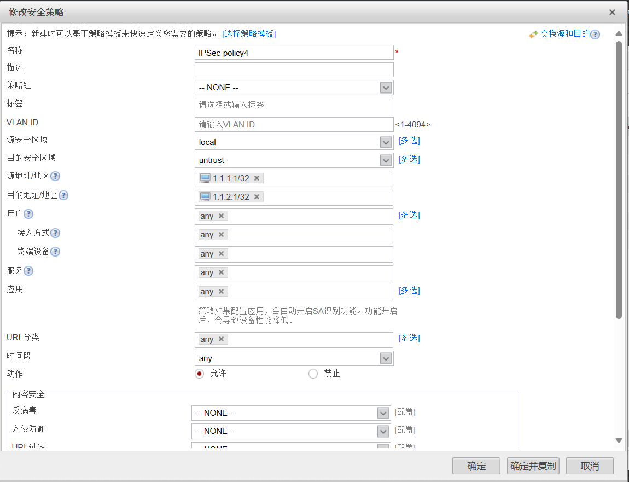629x482 pixels.
Task: Close the 修改安全策略 dialog
Action: pyautogui.click(x=612, y=13)
